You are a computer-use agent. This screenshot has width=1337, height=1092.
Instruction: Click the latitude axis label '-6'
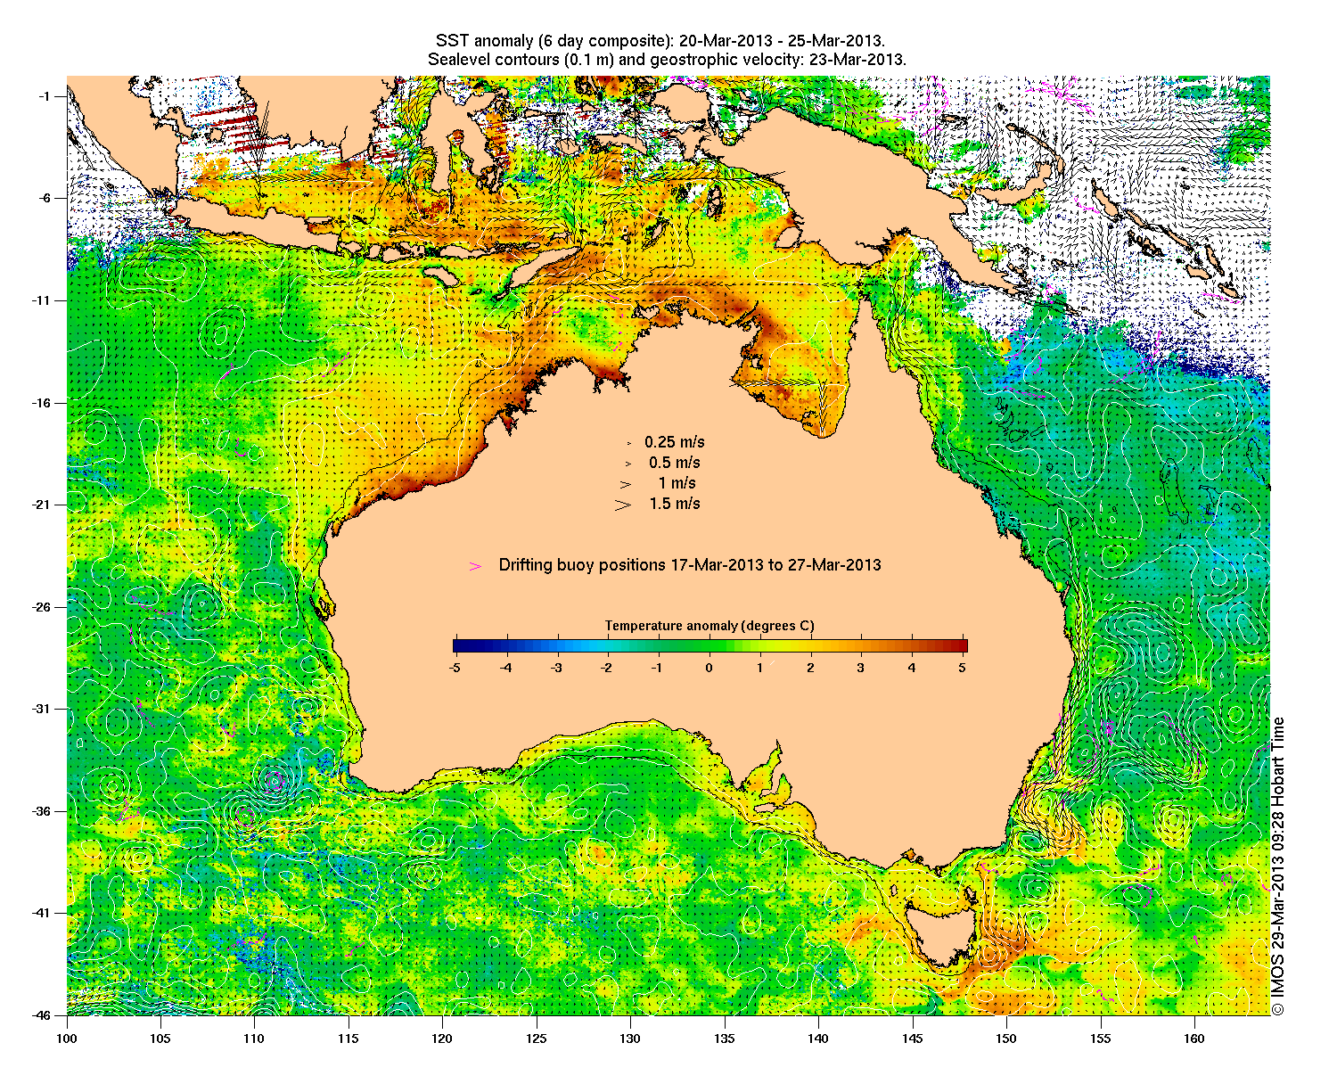pyautogui.click(x=45, y=199)
